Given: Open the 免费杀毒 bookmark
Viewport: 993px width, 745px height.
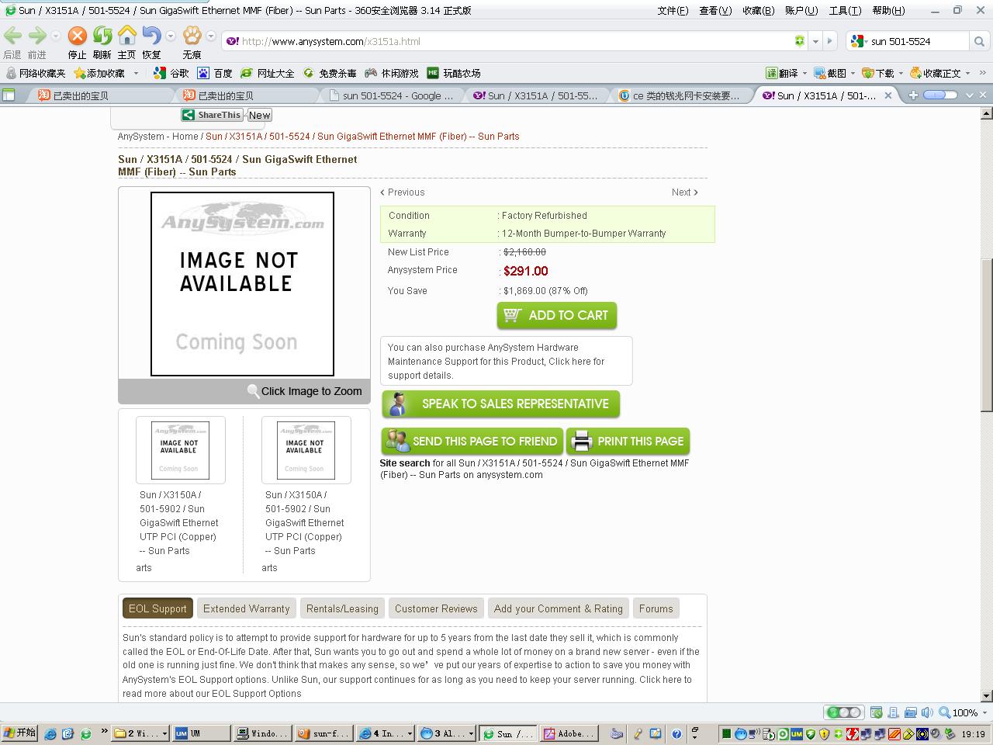Looking at the screenshot, I should point(330,73).
